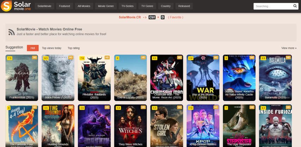Viewport: 301px width, 147px height.
Task: Click the 8.5 rating badge on Chainsaw Man
Action: [154, 58]
